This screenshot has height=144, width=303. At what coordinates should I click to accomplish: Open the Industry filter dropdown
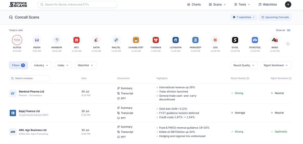[x=41, y=65]
